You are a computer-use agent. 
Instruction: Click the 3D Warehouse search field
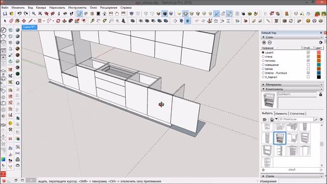click(x=296, y=120)
